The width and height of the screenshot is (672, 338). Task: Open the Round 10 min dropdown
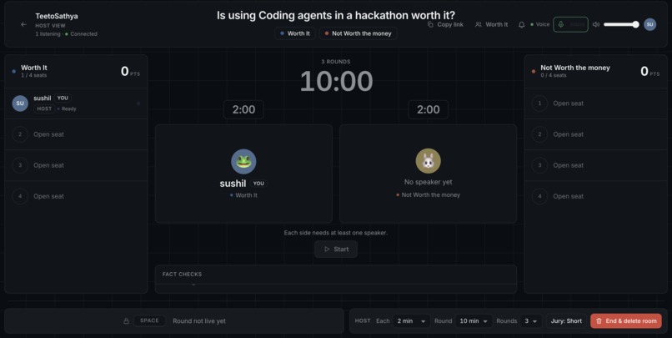tap(474, 320)
